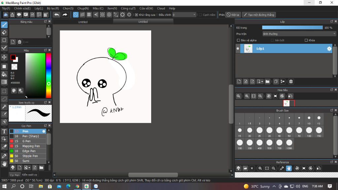This screenshot has height=190, width=338.
Task: Duplicate layer icon in layer panel
Action: tap(276, 81)
